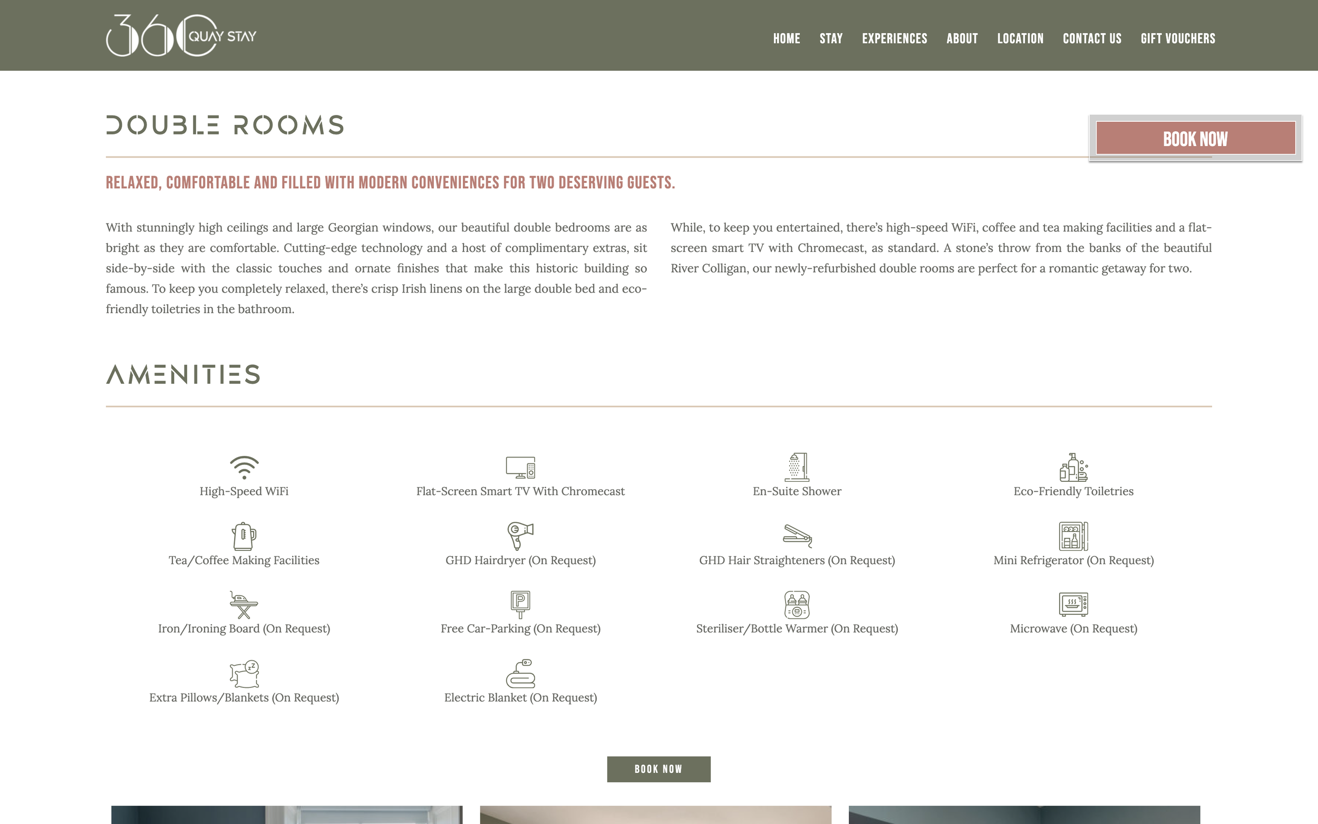Click 'Tea/Coffee Making Facilities' label
Viewport: 1318px width, 824px height.
[244, 560]
